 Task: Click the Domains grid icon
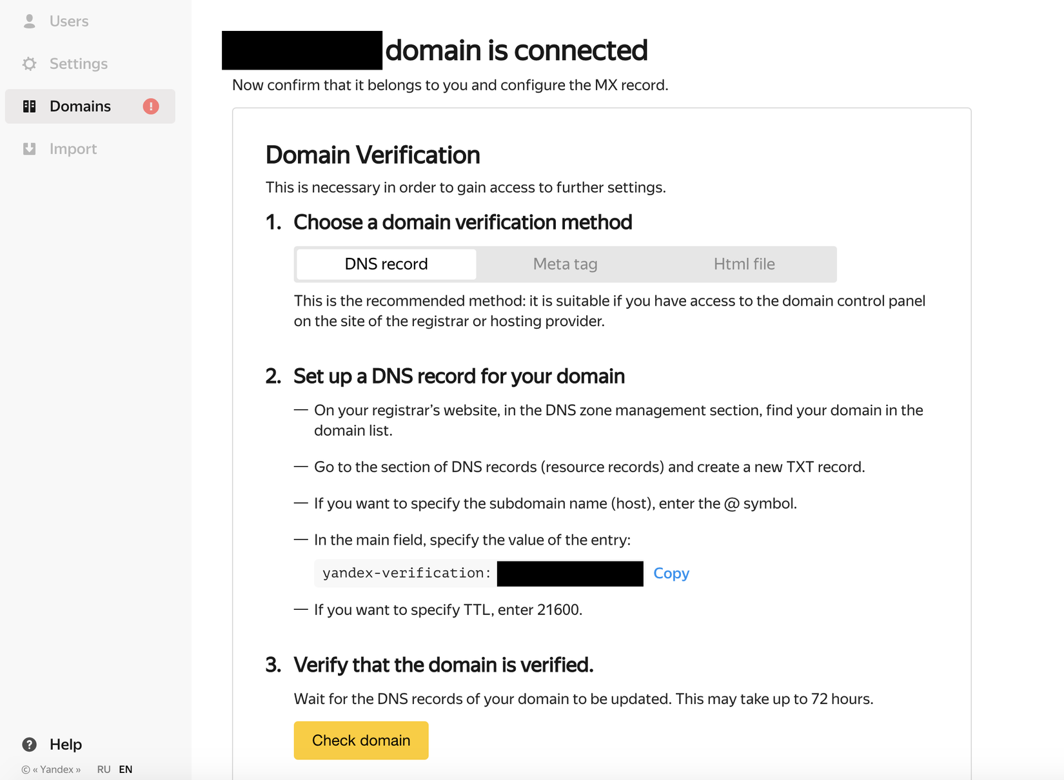pos(29,106)
